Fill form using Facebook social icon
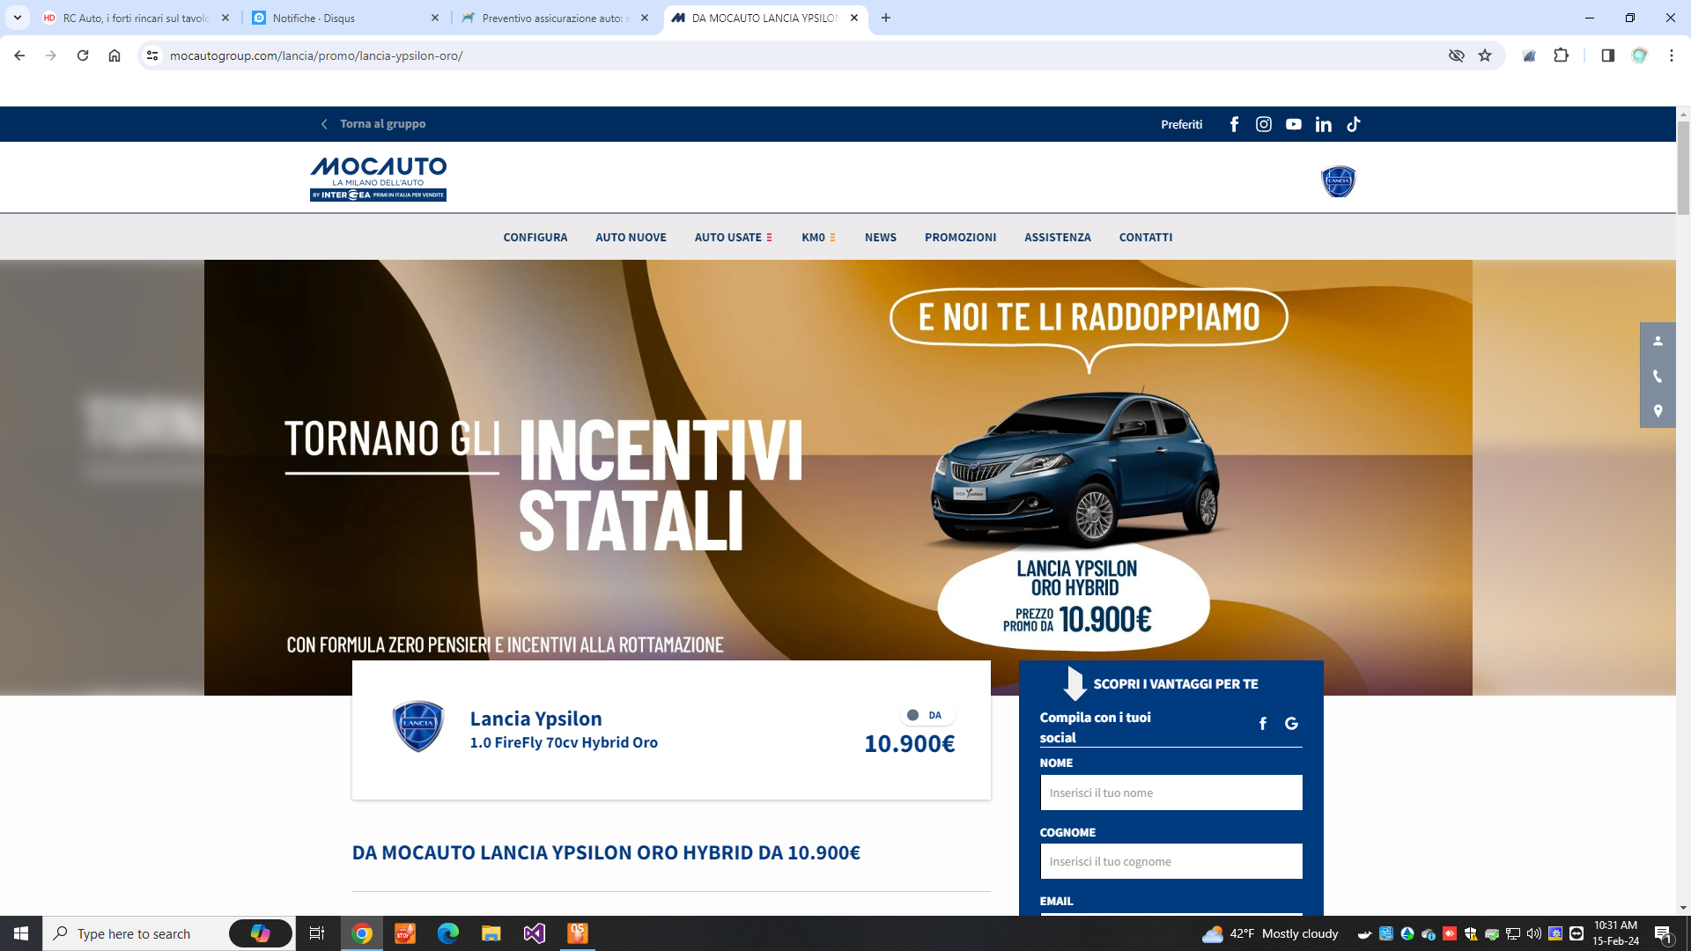Screen dimensions: 1691x951 tap(1263, 724)
